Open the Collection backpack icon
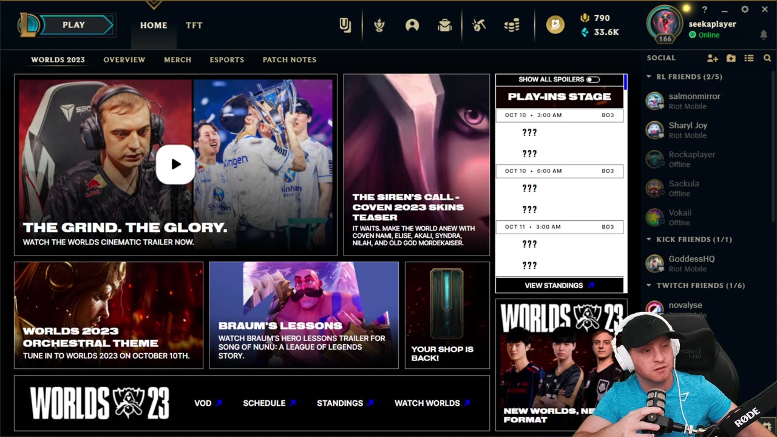Viewport: 777px width, 437px height. pyautogui.click(x=445, y=25)
